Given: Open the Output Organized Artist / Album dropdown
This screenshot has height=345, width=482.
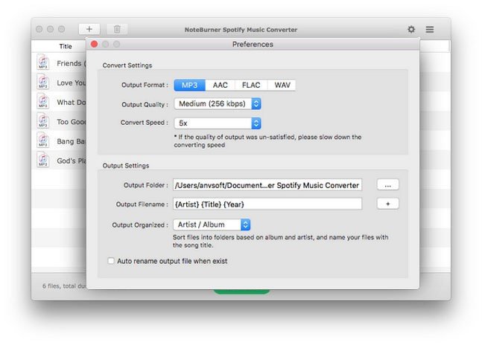Looking at the screenshot, I should (212, 225).
